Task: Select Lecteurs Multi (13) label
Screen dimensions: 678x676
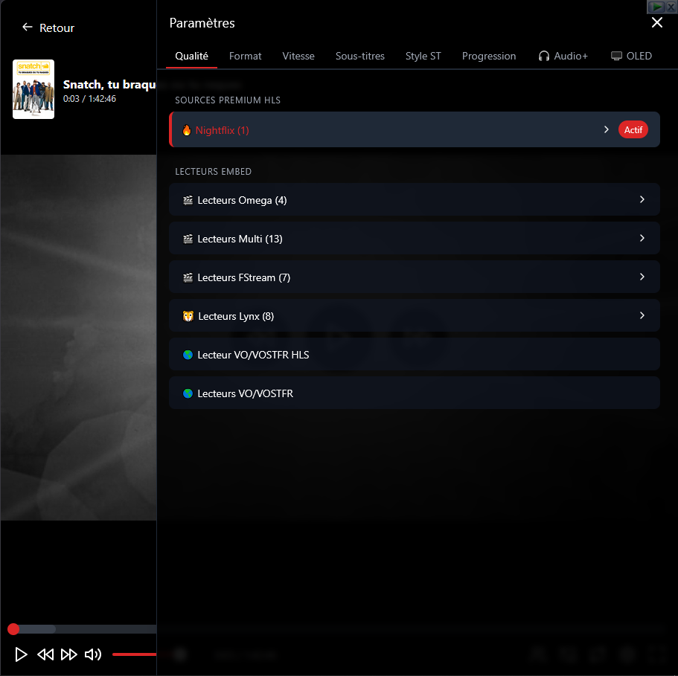Action: coord(240,239)
